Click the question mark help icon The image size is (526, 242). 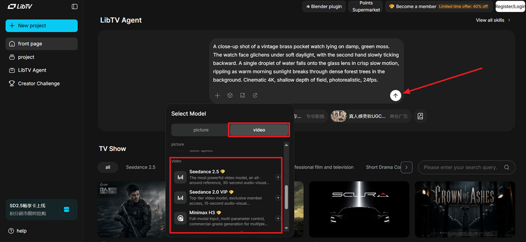click(11, 231)
